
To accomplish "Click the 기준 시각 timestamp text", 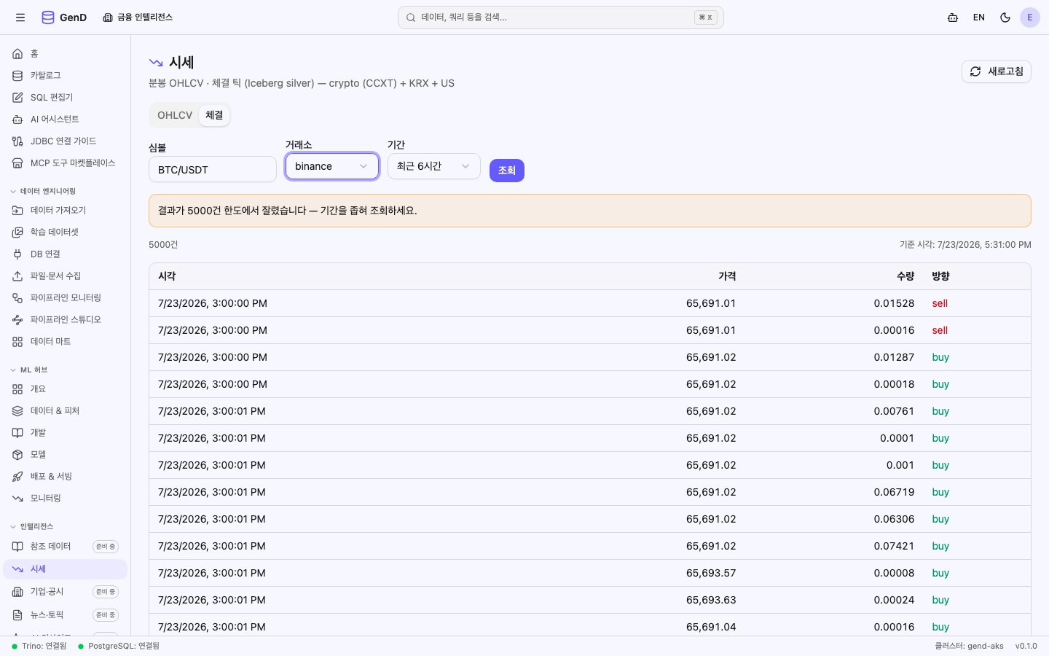I will tap(965, 245).
